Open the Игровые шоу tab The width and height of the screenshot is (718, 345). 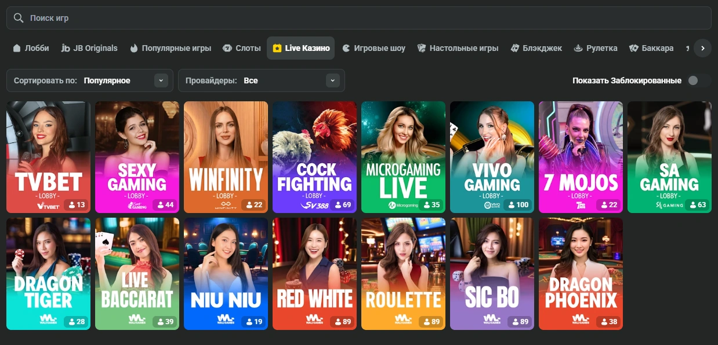(373, 48)
